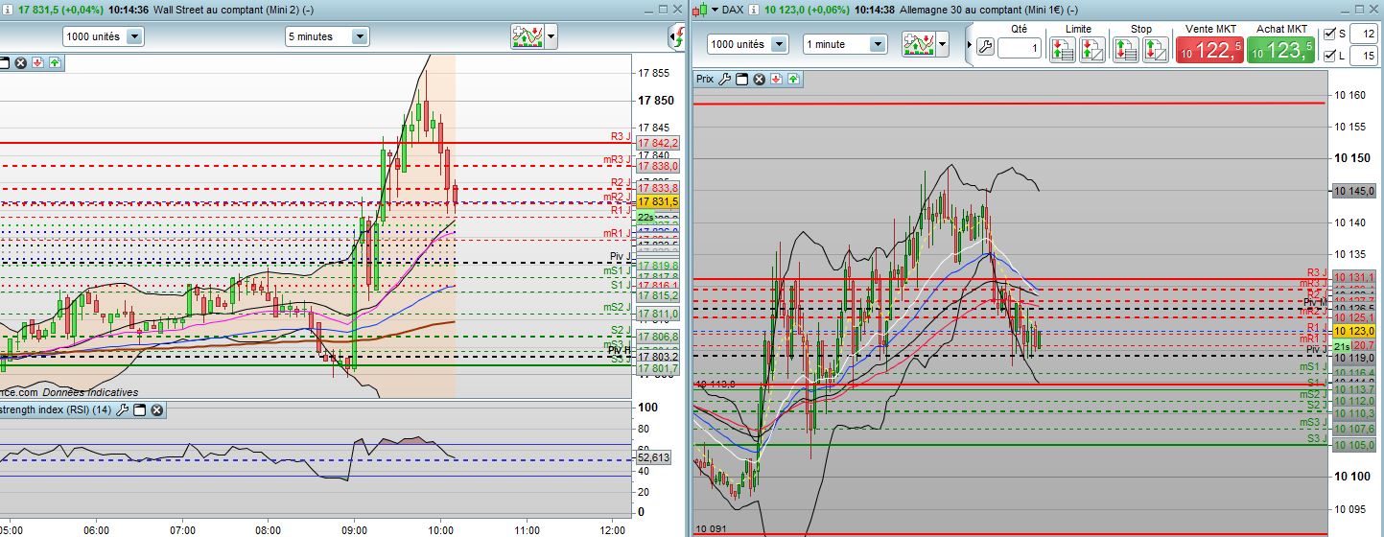Detach the Prix panel window icon
1384x537 pixels.
pos(741,79)
